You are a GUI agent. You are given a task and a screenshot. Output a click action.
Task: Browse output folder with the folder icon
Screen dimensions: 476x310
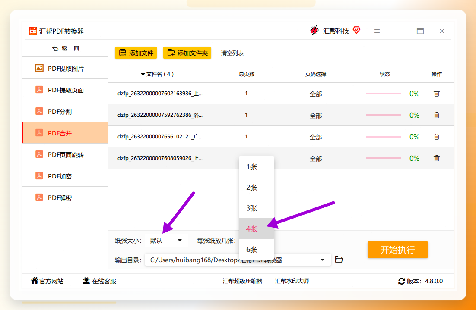(339, 260)
